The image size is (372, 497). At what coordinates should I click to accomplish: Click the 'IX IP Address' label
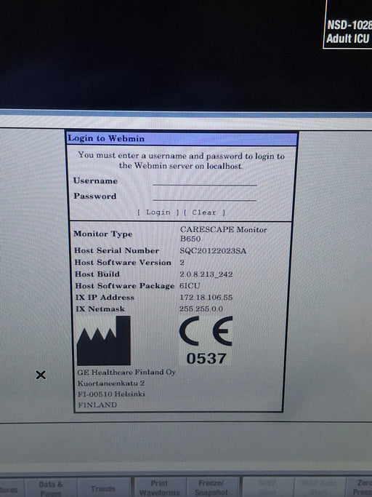105,298
